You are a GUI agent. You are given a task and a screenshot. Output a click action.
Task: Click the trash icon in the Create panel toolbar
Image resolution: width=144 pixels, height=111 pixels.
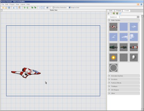tap(109, 14)
